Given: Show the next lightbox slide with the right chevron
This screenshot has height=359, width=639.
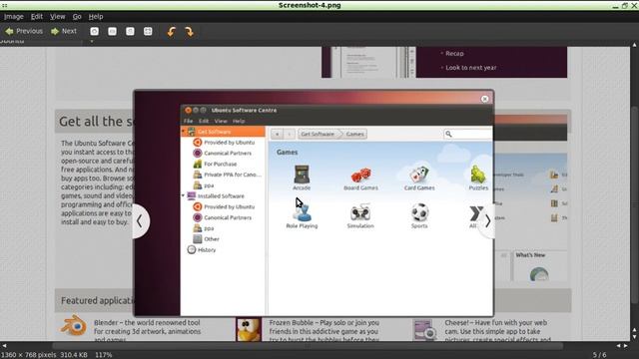Looking at the screenshot, I should (x=487, y=221).
